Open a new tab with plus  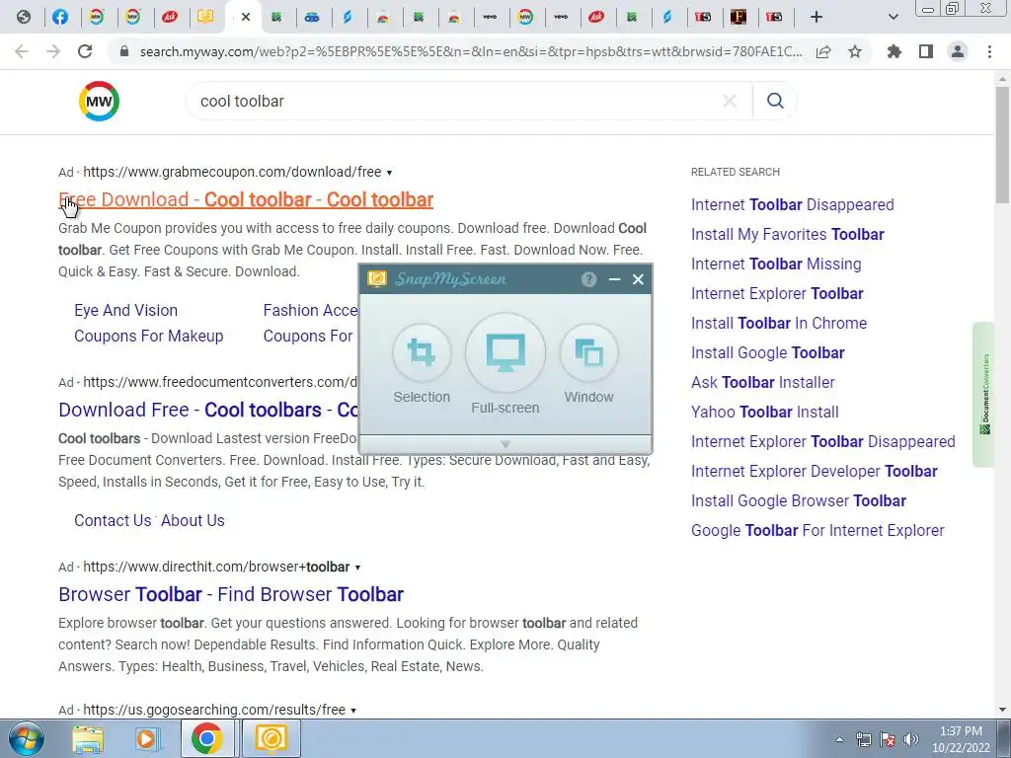point(817,17)
